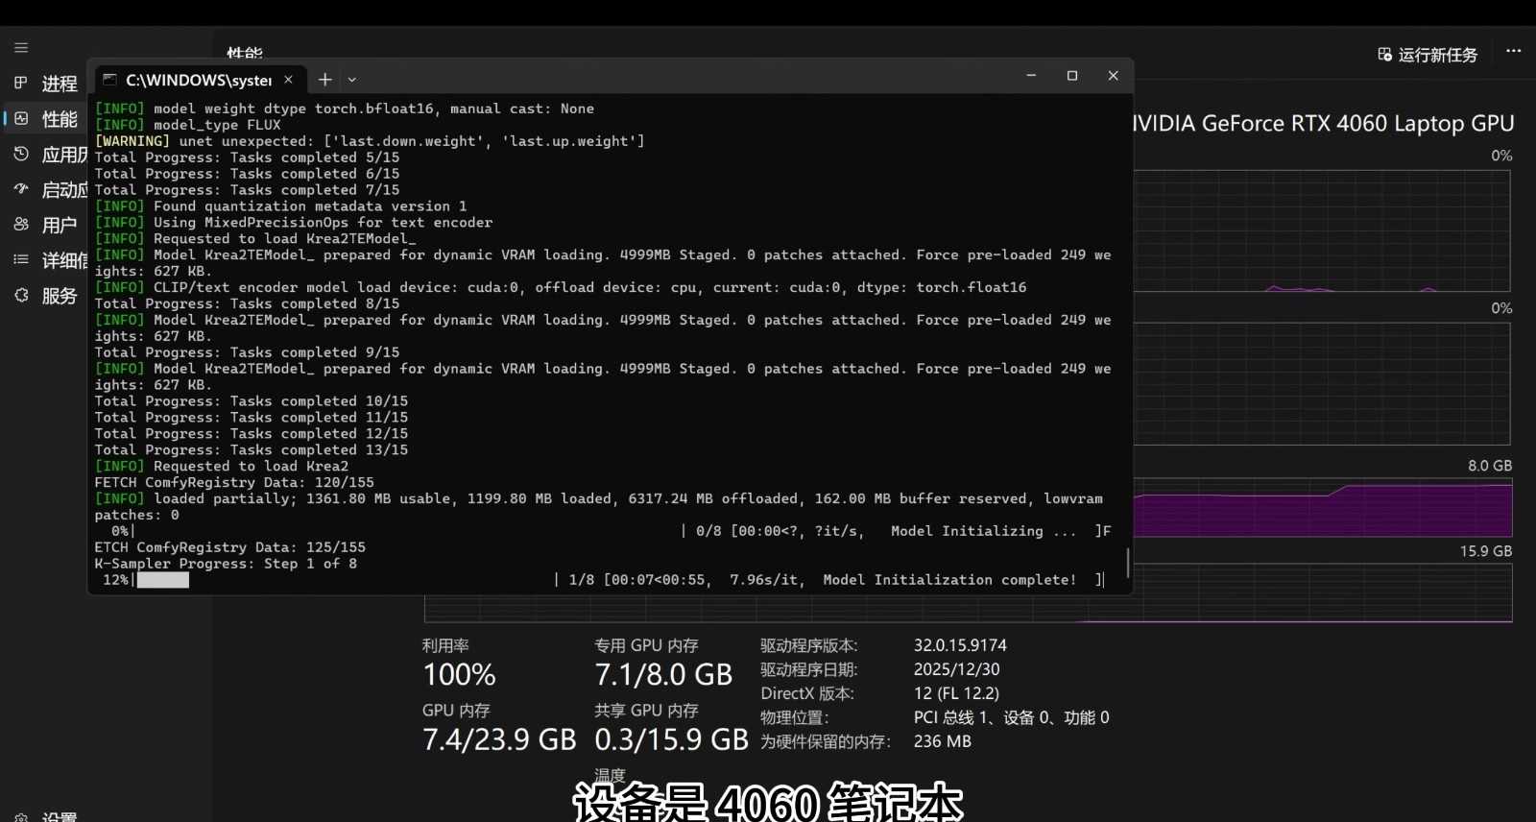1536x822 pixels.
Task: Click the 专用 GPU 内存 label
Action: (x=646, y=646)
